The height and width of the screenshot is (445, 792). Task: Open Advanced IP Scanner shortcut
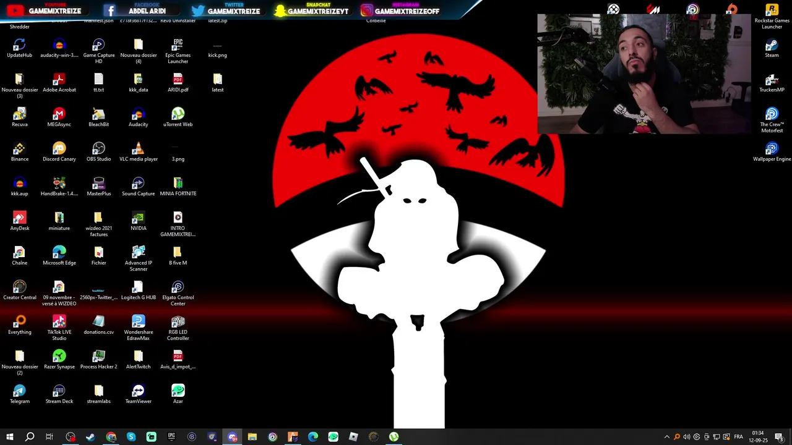coord(138,259)
